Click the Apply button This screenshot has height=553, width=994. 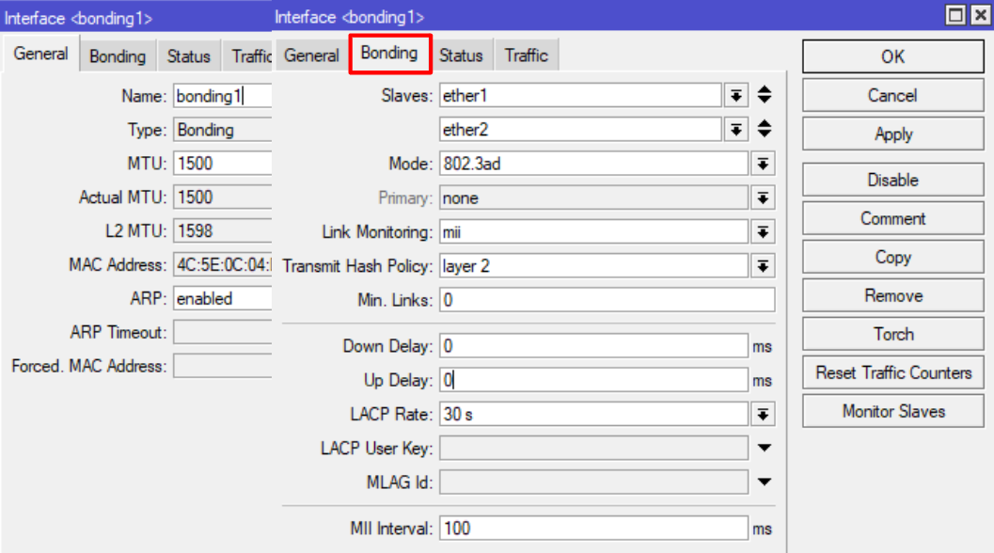pos(891,134)
